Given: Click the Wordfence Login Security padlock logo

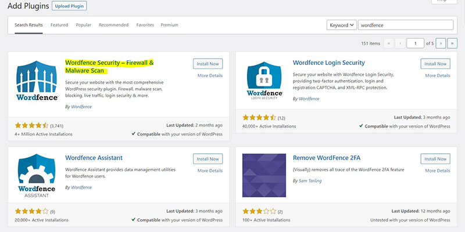Looking at the screenshot, I should 264,81.
